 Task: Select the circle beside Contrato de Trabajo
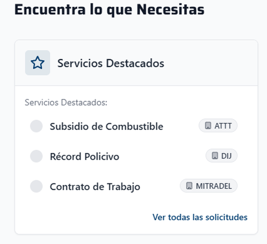36,186
